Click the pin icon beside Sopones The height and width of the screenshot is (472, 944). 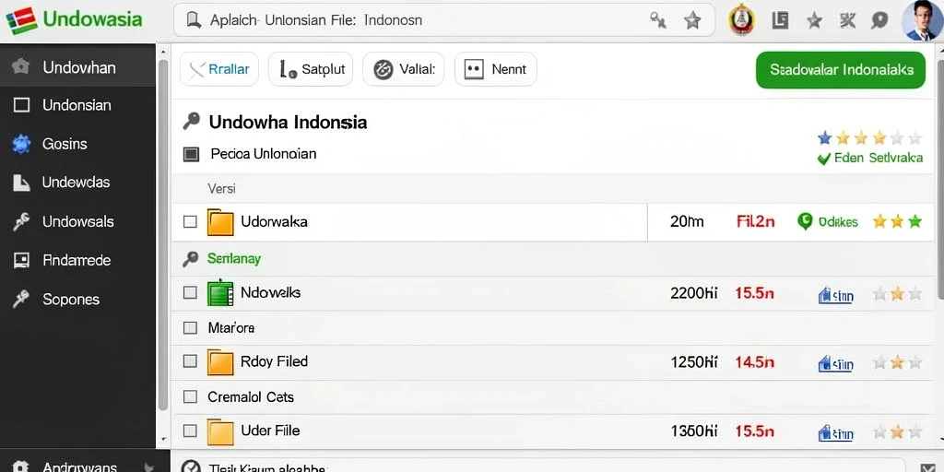coord(21,300)
